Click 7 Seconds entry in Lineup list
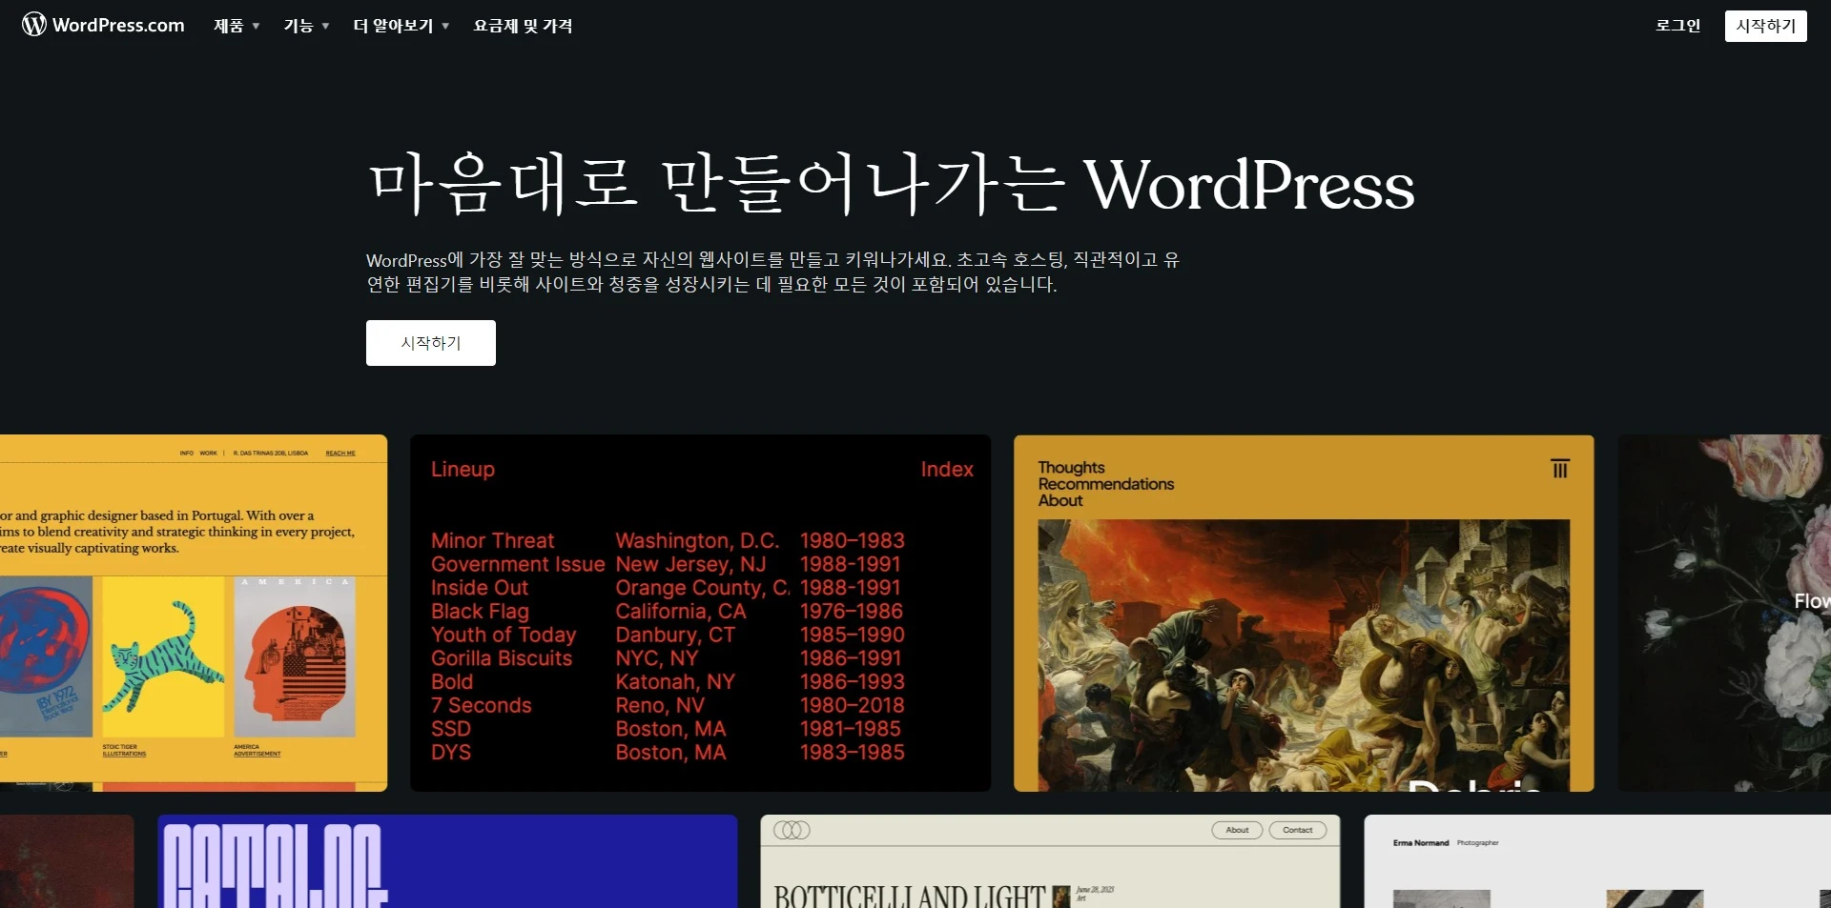 click(481, 705)
